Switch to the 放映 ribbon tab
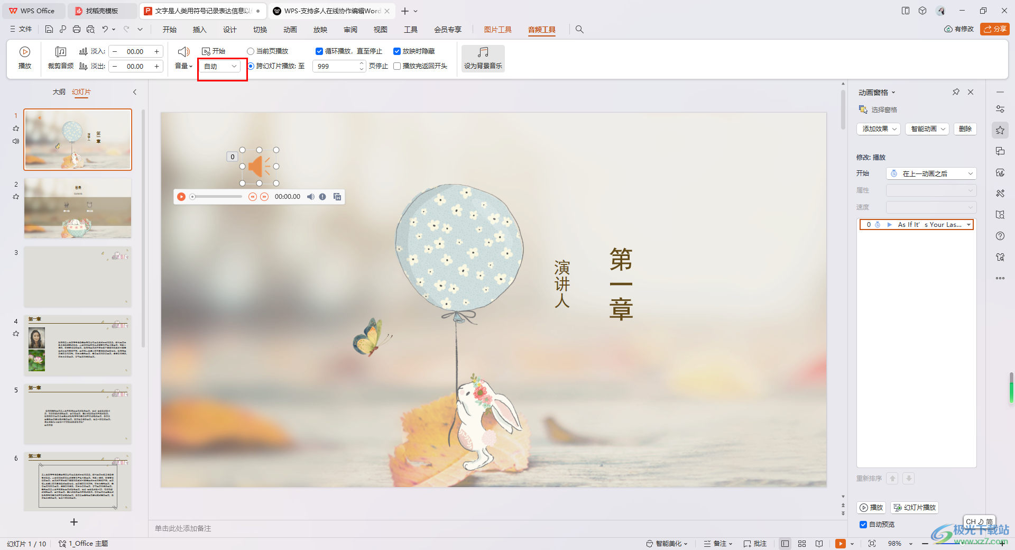The width and height of the screenshot is (1015, 550). point(320,30)
